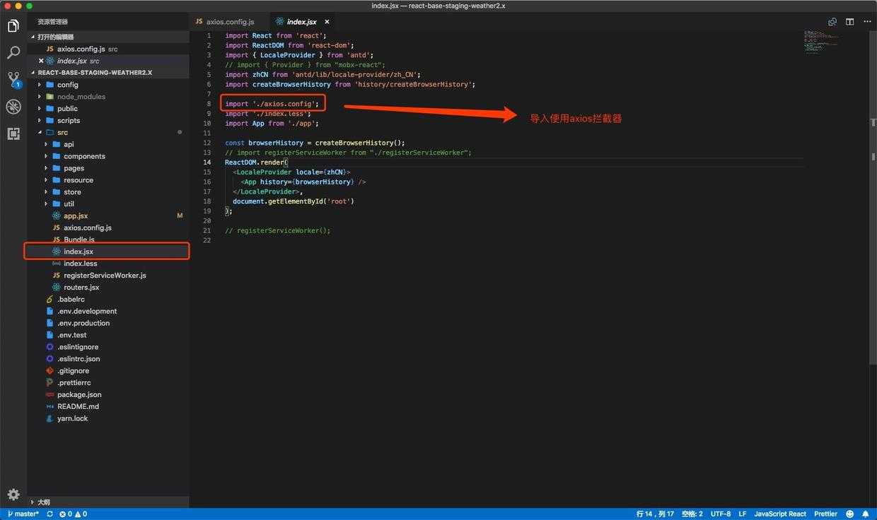
Task: Click the open changes icon in editor toolbar
Action: (832, 22)
